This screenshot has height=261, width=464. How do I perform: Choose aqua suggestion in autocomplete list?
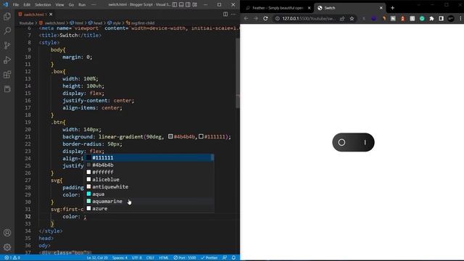coord(149,194)
